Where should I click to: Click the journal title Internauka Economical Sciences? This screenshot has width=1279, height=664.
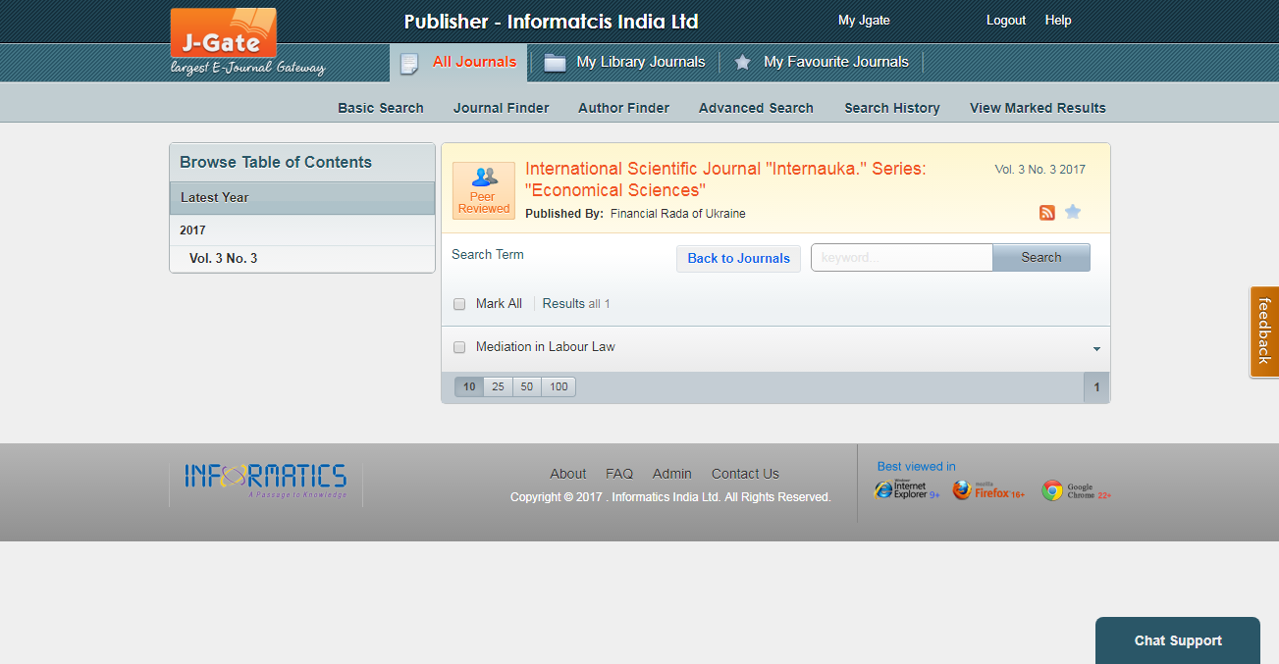tap(725, 179)
